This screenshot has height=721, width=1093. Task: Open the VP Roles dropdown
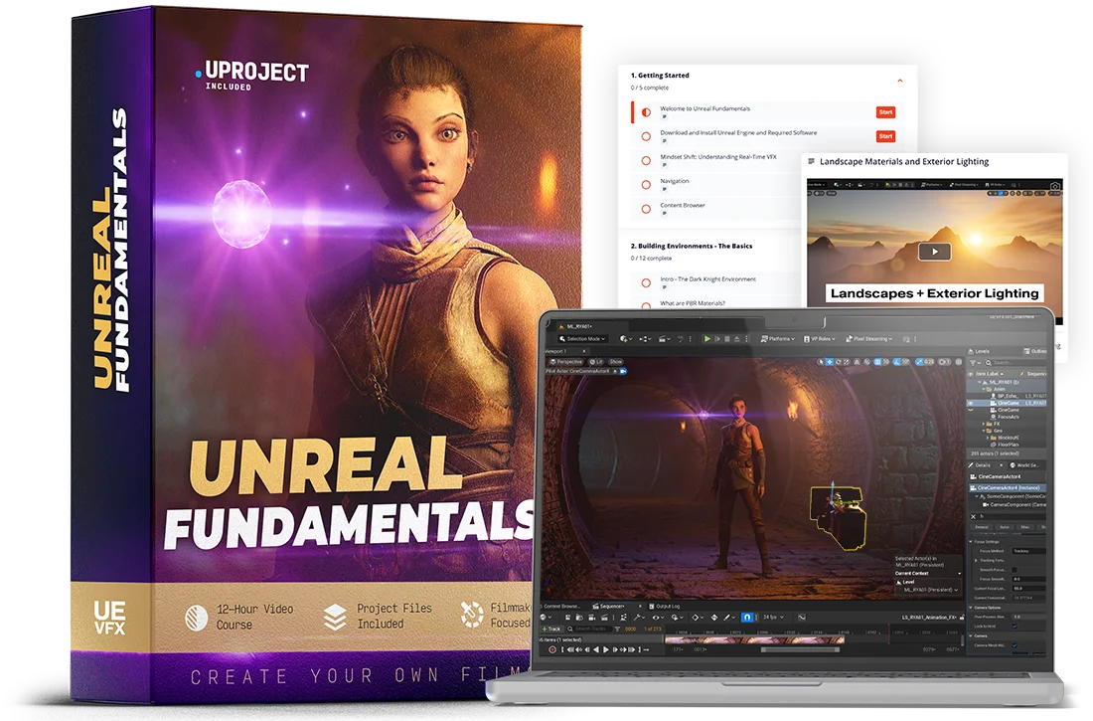pyautogui.click(x=819, y=339)
